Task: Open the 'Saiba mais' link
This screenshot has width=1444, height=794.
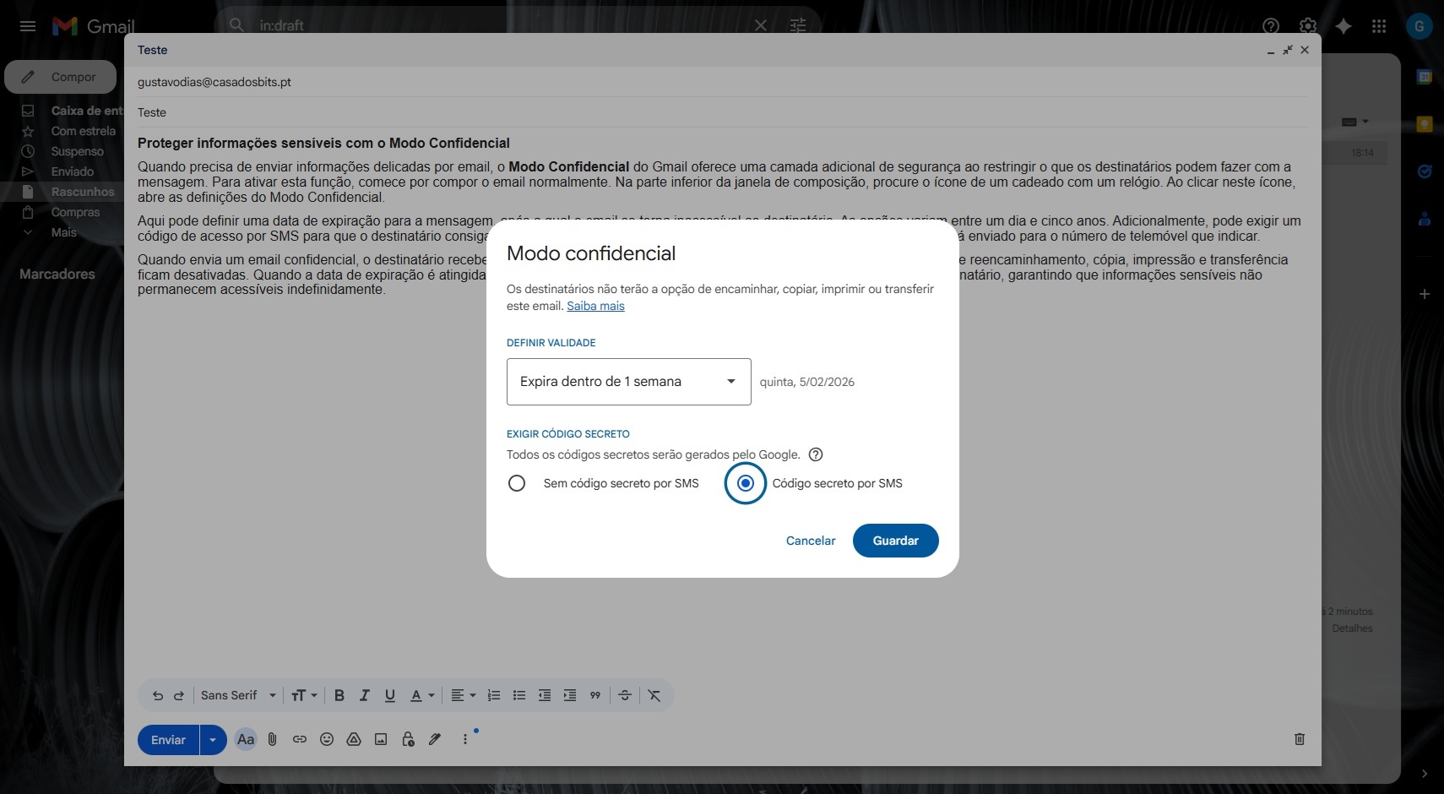Action: [x=595, y=306]
